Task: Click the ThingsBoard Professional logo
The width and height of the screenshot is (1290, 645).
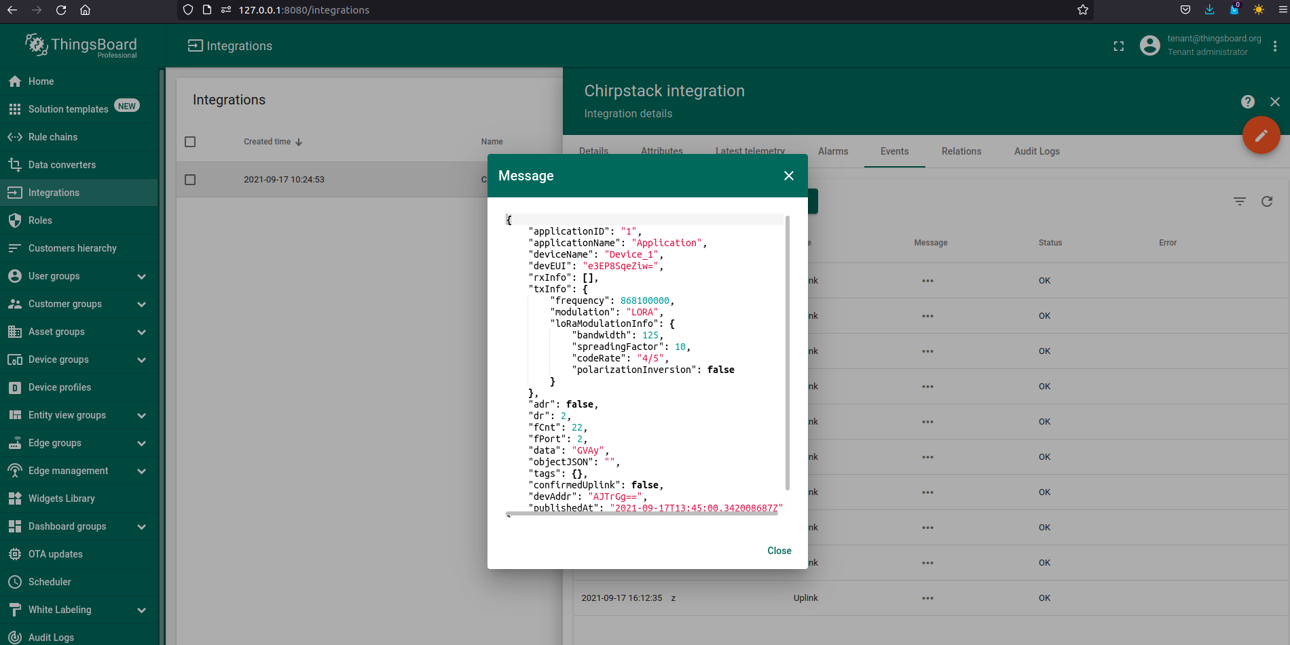Action: [x=81, y=45]
